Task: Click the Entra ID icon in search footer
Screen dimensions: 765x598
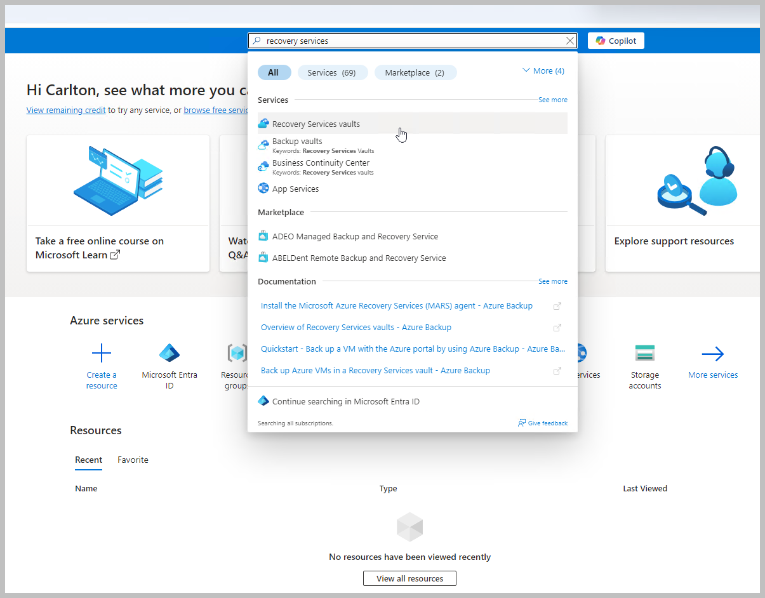Action: coord(263,401)
